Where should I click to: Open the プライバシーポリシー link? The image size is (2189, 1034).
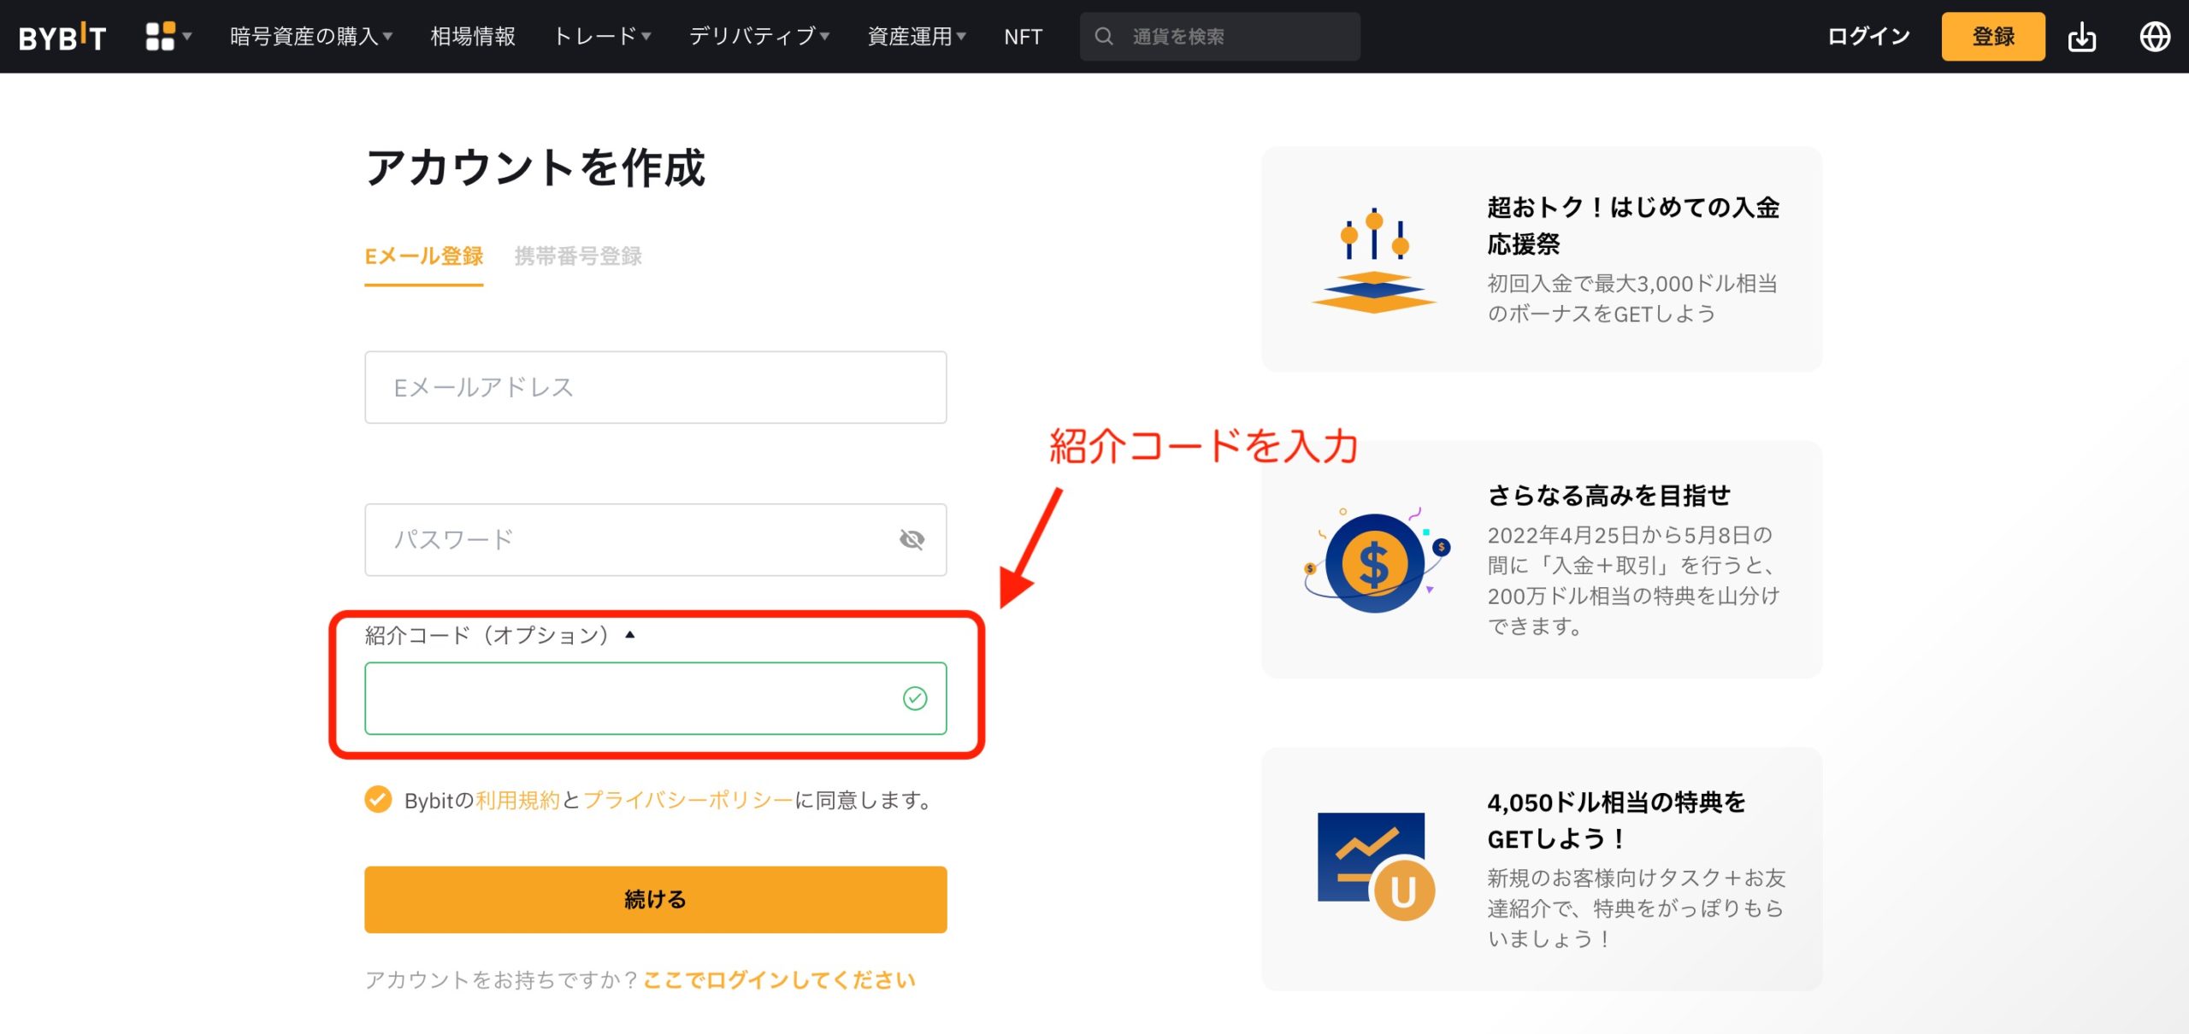(688, 800)
